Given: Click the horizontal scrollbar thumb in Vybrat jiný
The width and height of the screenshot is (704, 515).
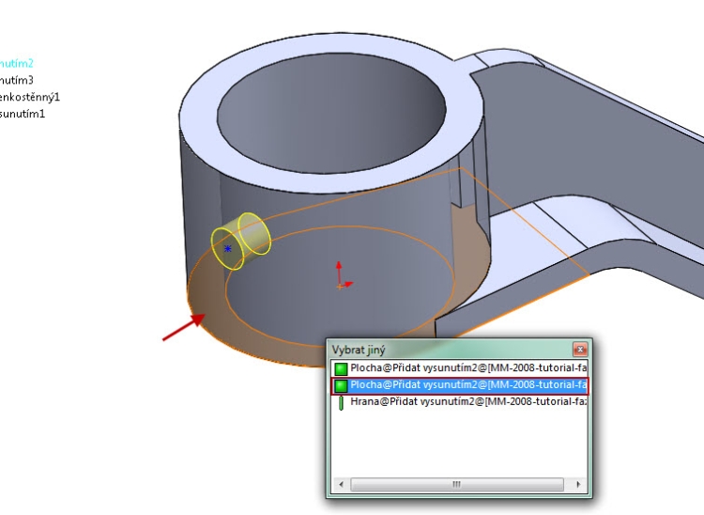Looking at the screenshot, I should [456, 484].
